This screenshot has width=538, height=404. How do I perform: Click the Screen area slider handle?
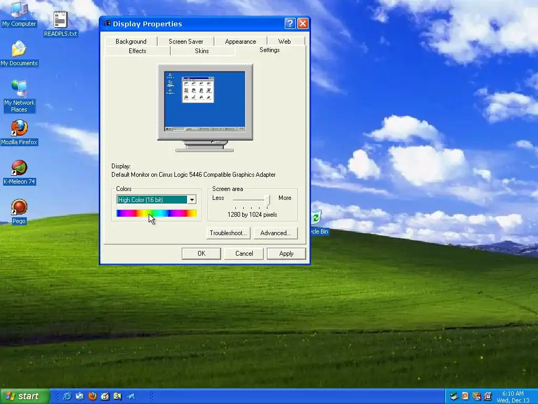(267, 200)
